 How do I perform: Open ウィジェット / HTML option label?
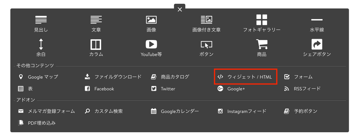coord(250,77)
